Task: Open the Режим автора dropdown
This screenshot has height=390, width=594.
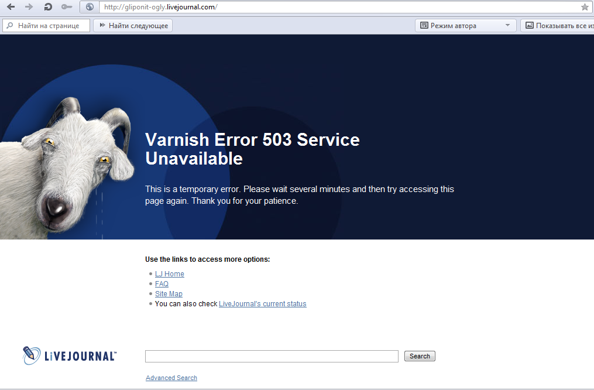Action: [x=466, y=25]
